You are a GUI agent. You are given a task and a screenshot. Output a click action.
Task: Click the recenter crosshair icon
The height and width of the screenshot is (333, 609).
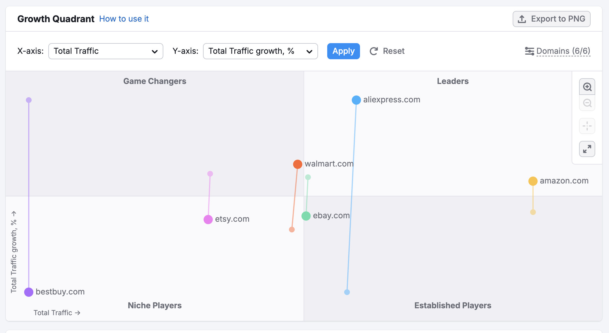[587, 126]
